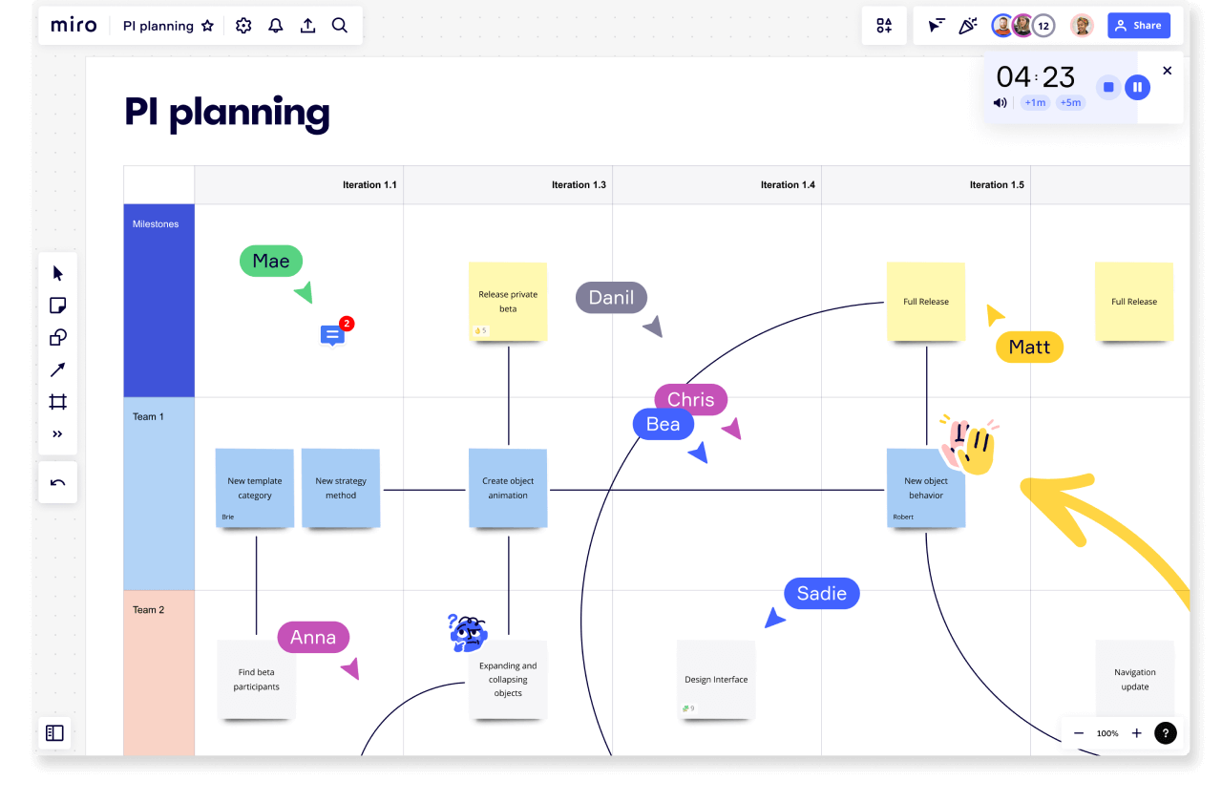Mute the timer sound
This screenshot has width=1222, height=802.
click(1000, 102)
